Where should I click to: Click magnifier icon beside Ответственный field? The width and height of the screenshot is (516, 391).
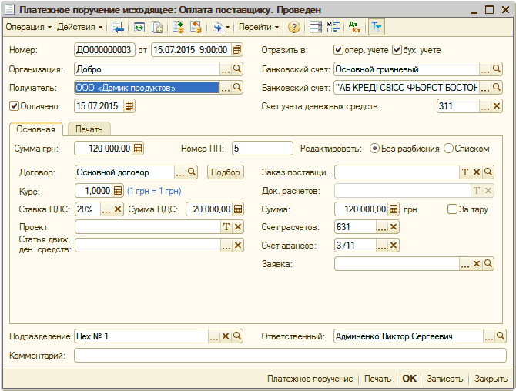(501, 336)
